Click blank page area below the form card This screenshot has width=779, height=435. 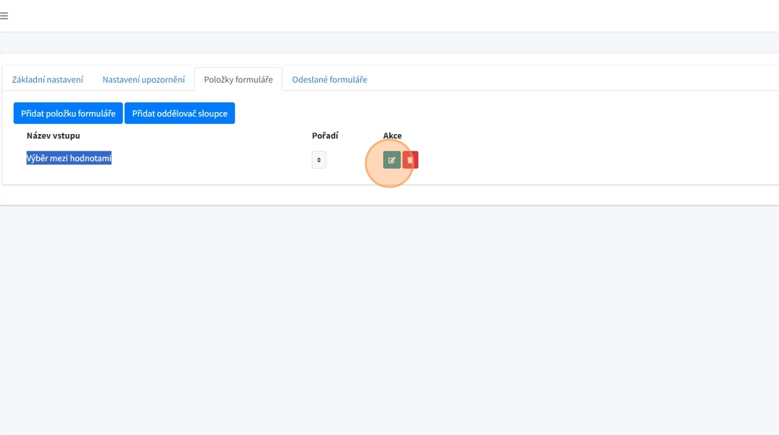coord(389,313)
